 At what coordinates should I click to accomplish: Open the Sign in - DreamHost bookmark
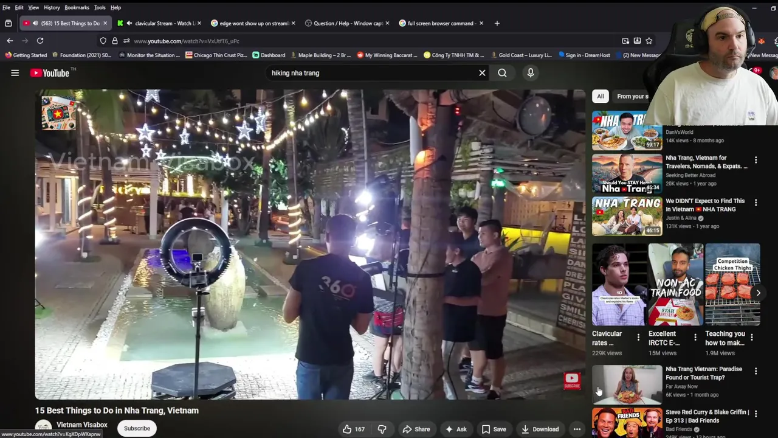coord(584,55)
